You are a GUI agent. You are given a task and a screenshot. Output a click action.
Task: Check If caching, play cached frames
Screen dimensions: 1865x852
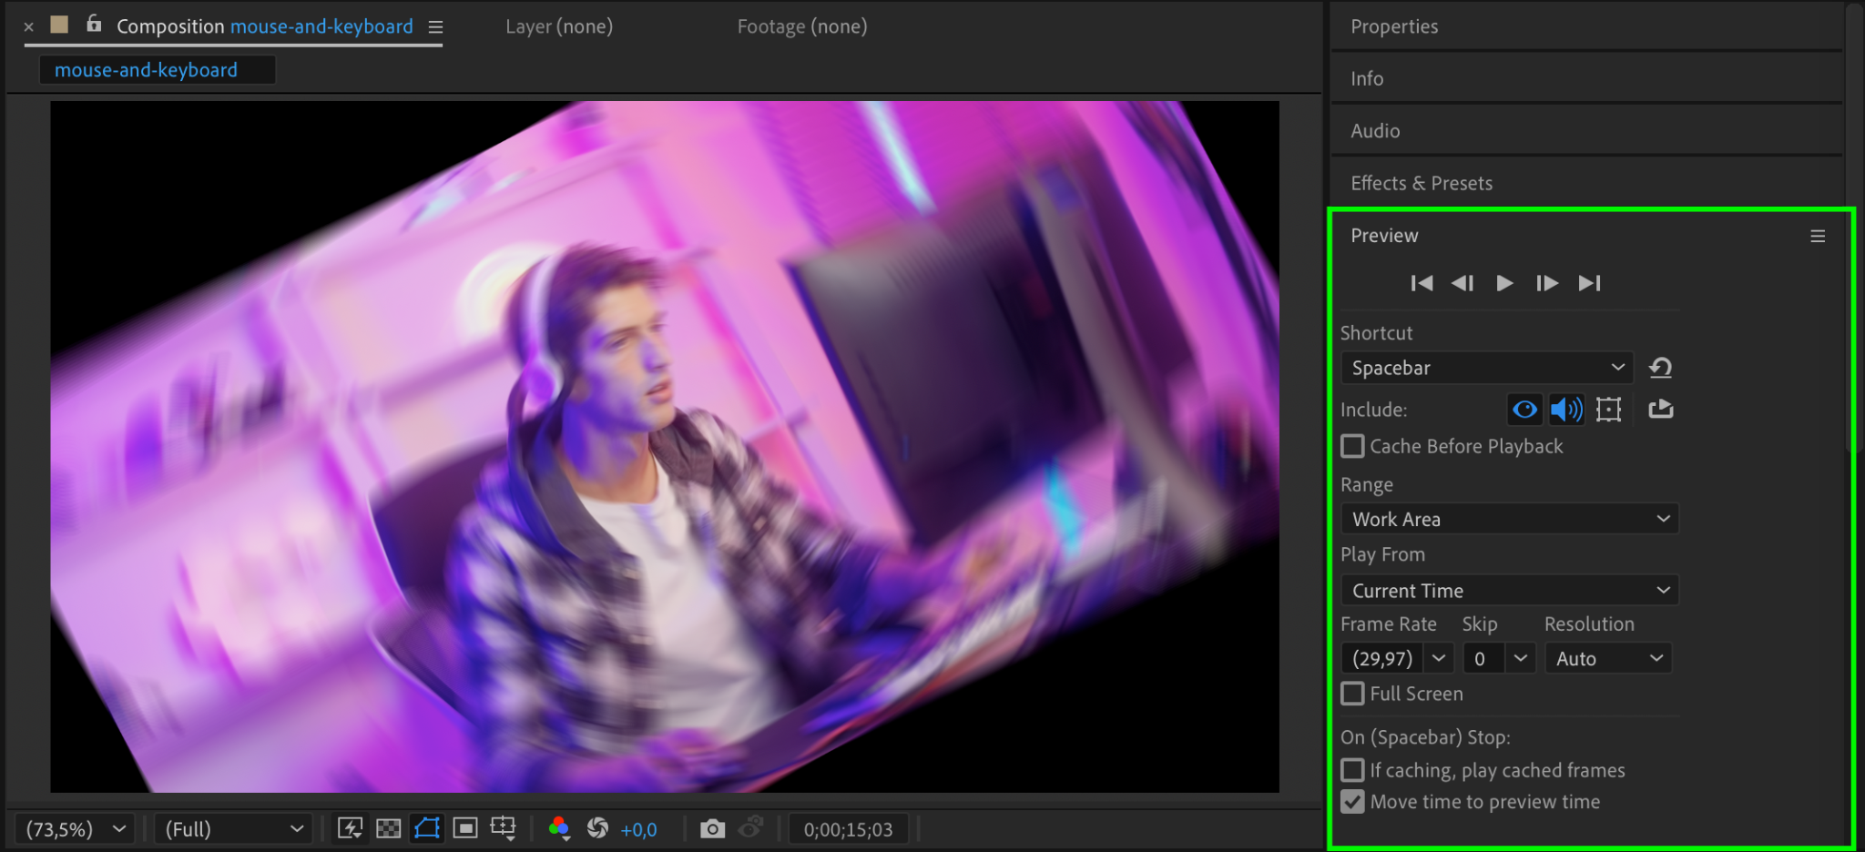point(1353,770)
